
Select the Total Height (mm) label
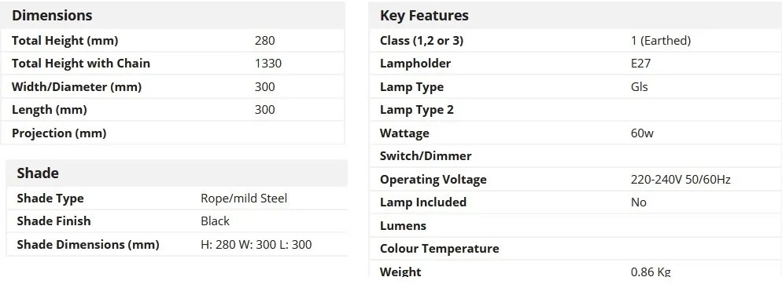pos(65,41)
